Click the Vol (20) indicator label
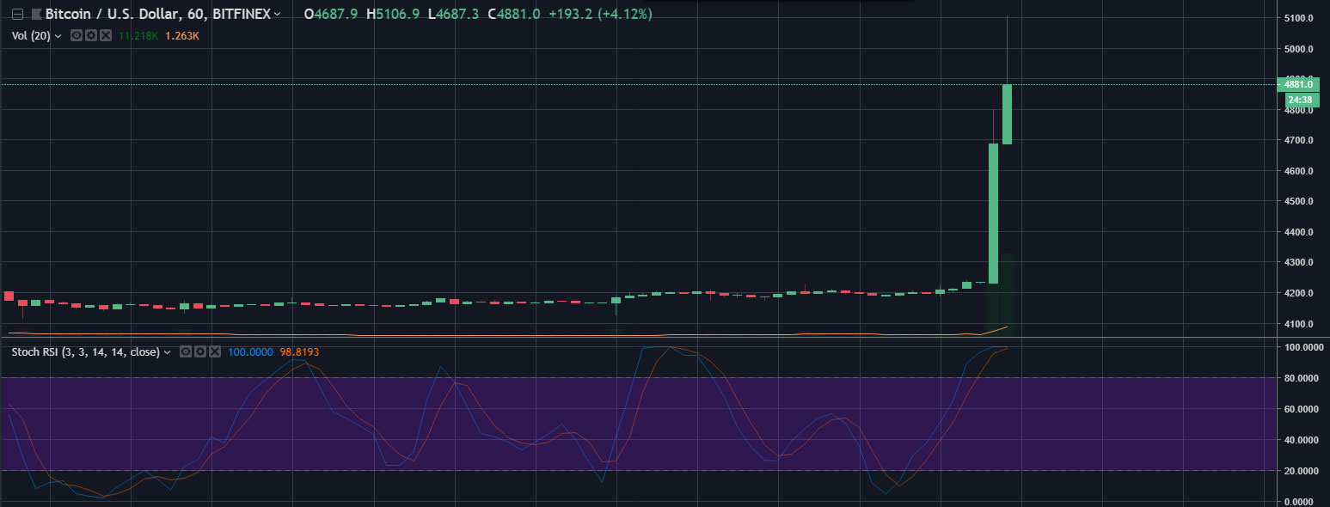 (x=31, y=36)
